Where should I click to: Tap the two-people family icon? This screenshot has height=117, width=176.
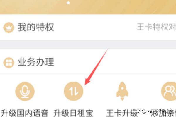point(169,91)
